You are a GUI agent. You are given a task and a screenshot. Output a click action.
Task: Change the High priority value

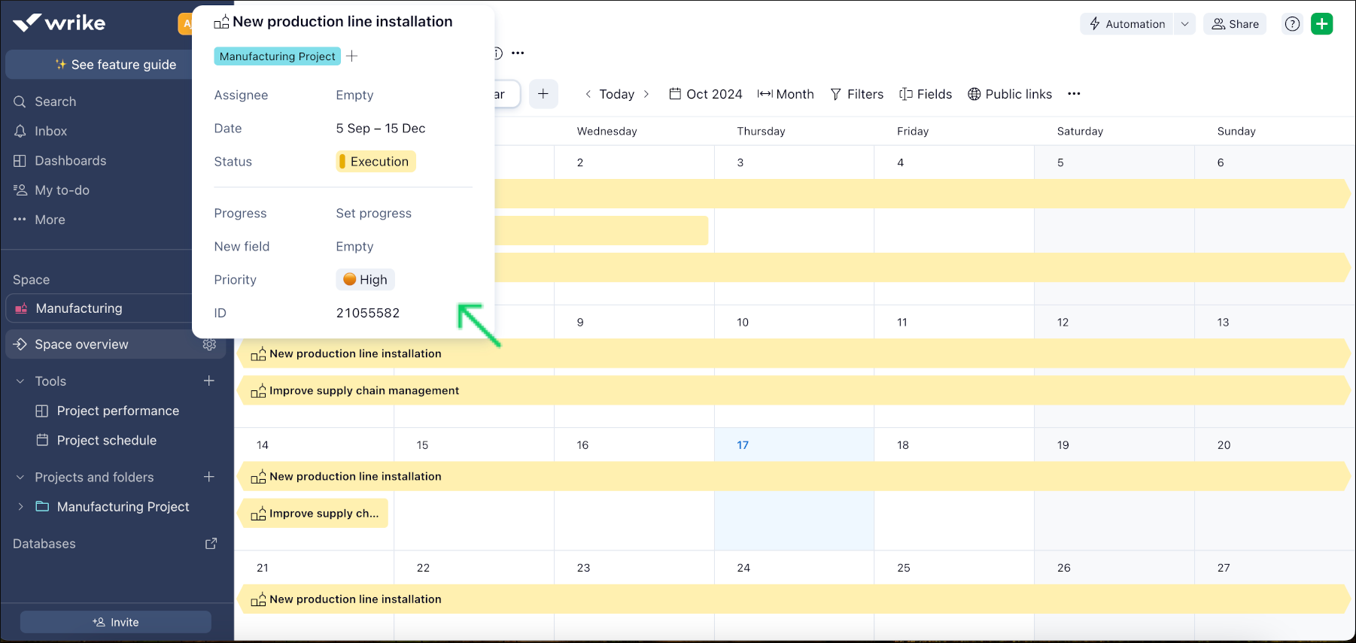pos(365,280)
